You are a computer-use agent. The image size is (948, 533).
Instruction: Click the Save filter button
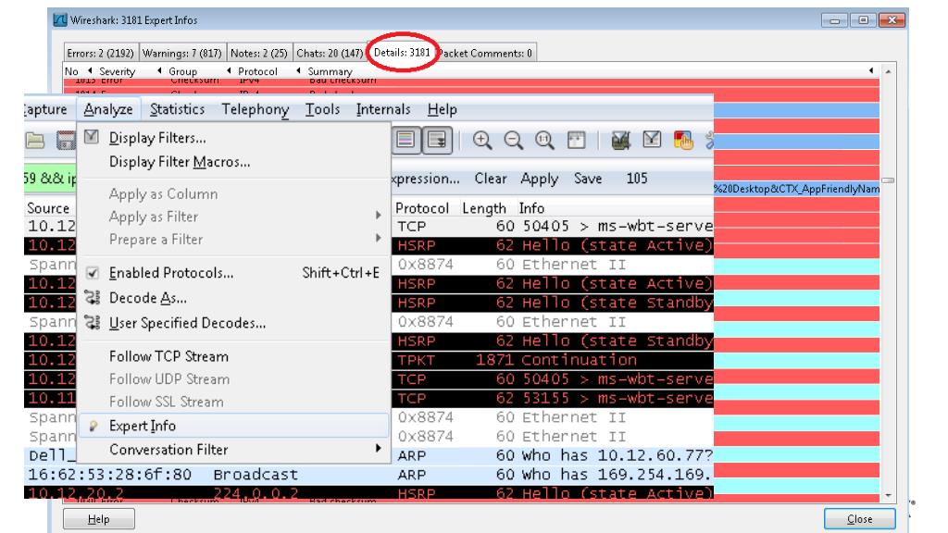[x=588, y=179]
